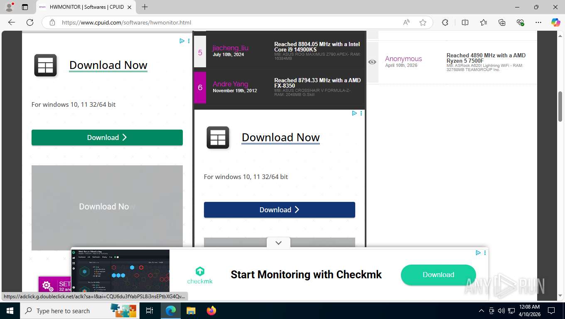The width and height of the screenshot is (565, 319).
Task: Open Edge Settings and more menu
Action: tap(538, 22)
